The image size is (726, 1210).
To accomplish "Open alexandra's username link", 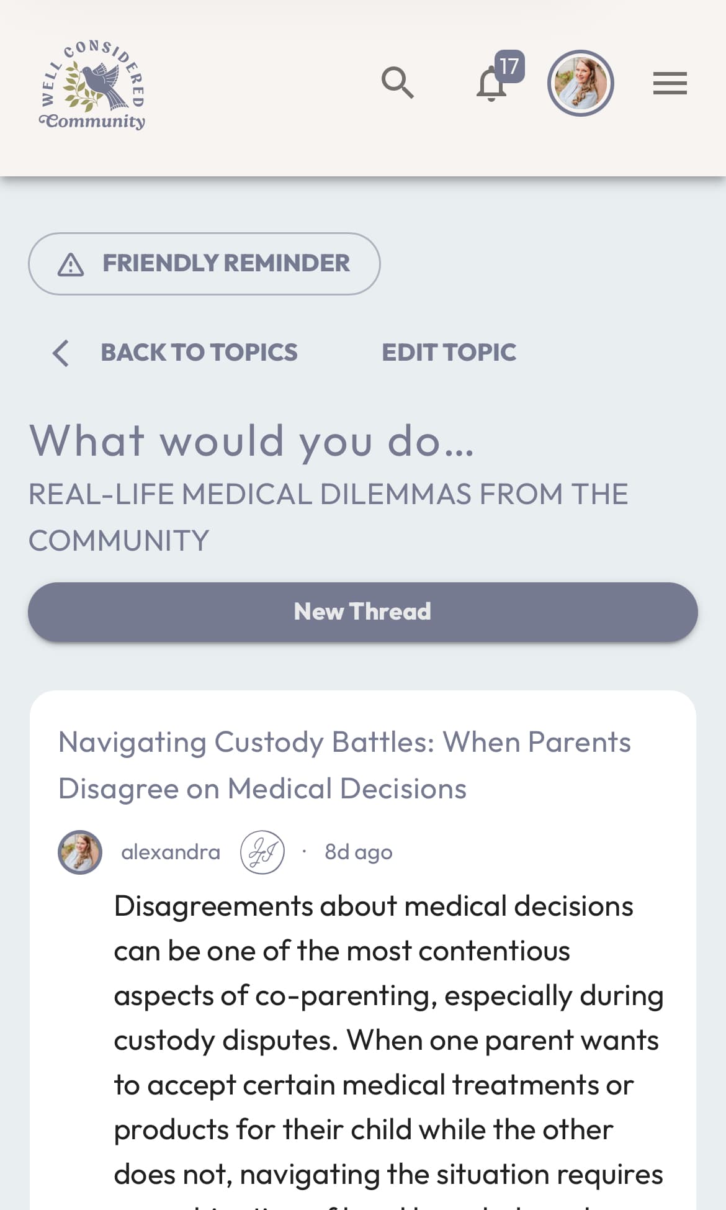I will pos(171,852).
